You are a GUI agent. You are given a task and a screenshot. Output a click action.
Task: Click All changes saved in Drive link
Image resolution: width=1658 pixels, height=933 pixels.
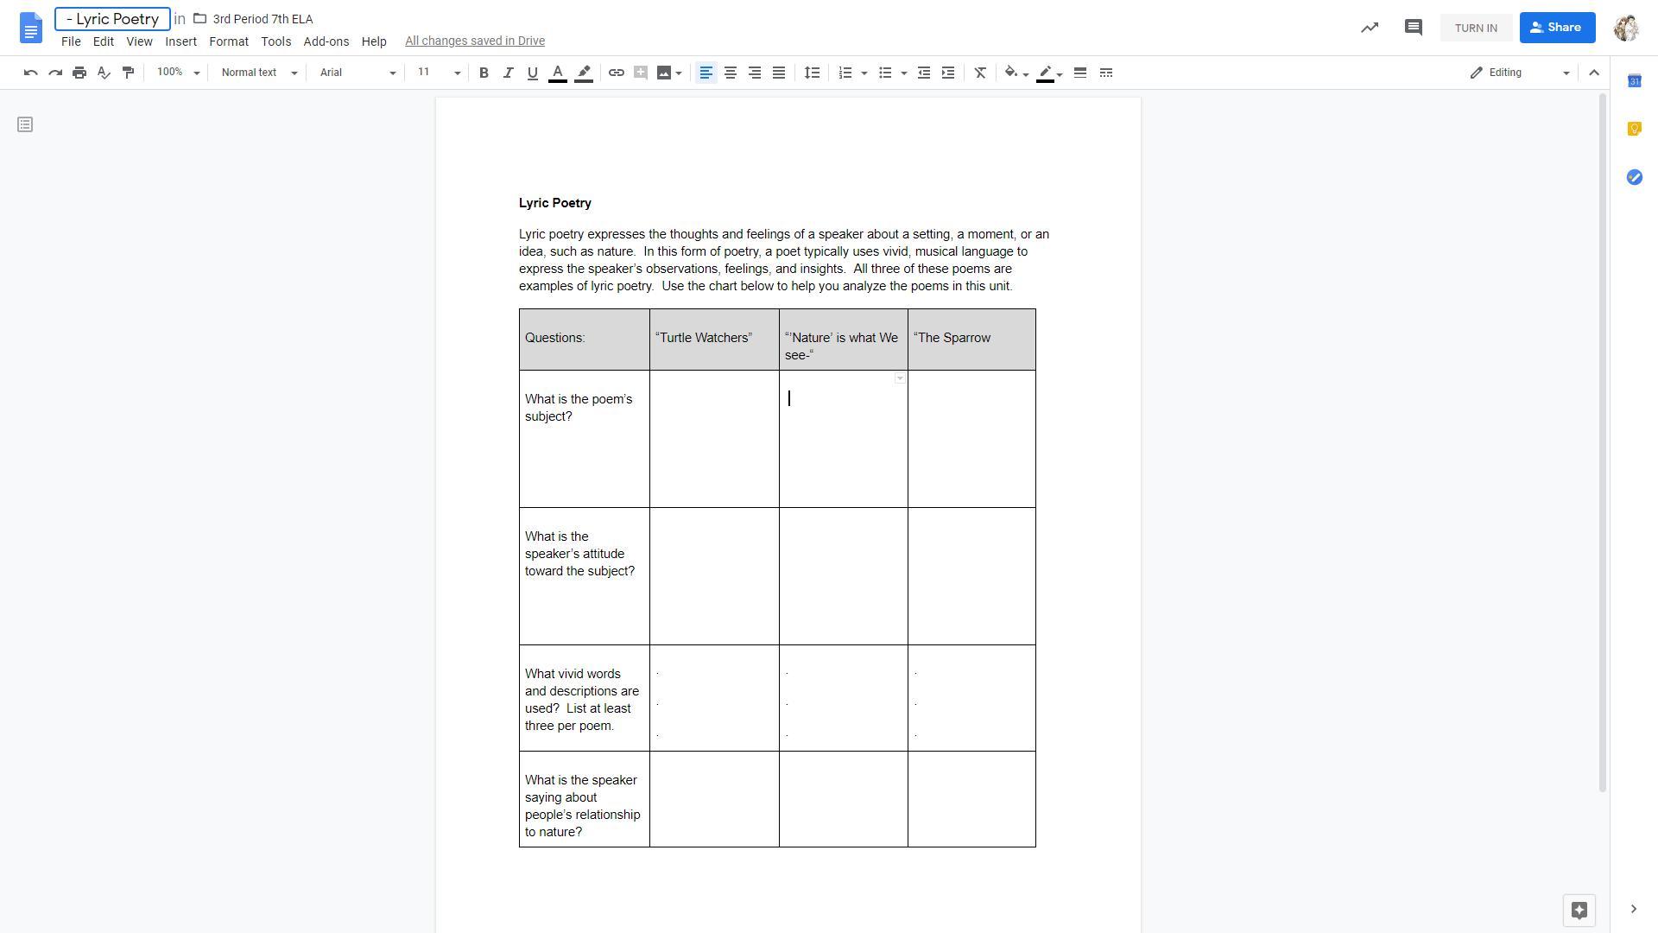(474, 41)
